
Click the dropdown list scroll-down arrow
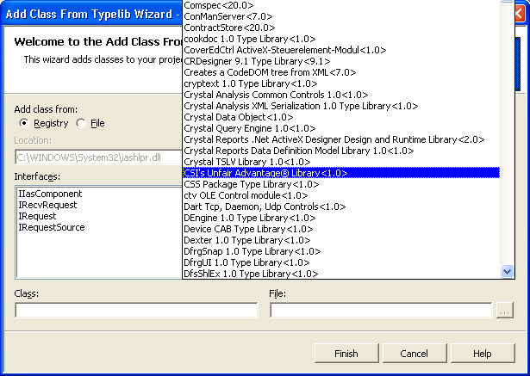coord(507,271)
